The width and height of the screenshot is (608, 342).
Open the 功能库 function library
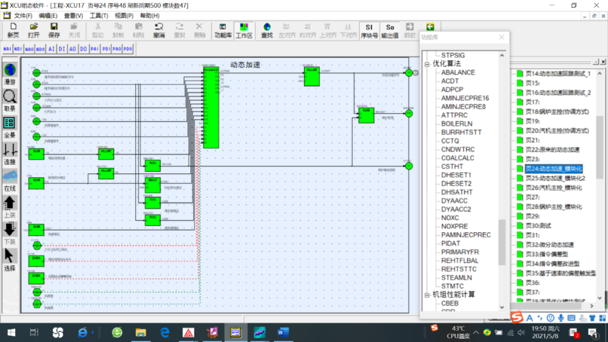coord(223,30)
